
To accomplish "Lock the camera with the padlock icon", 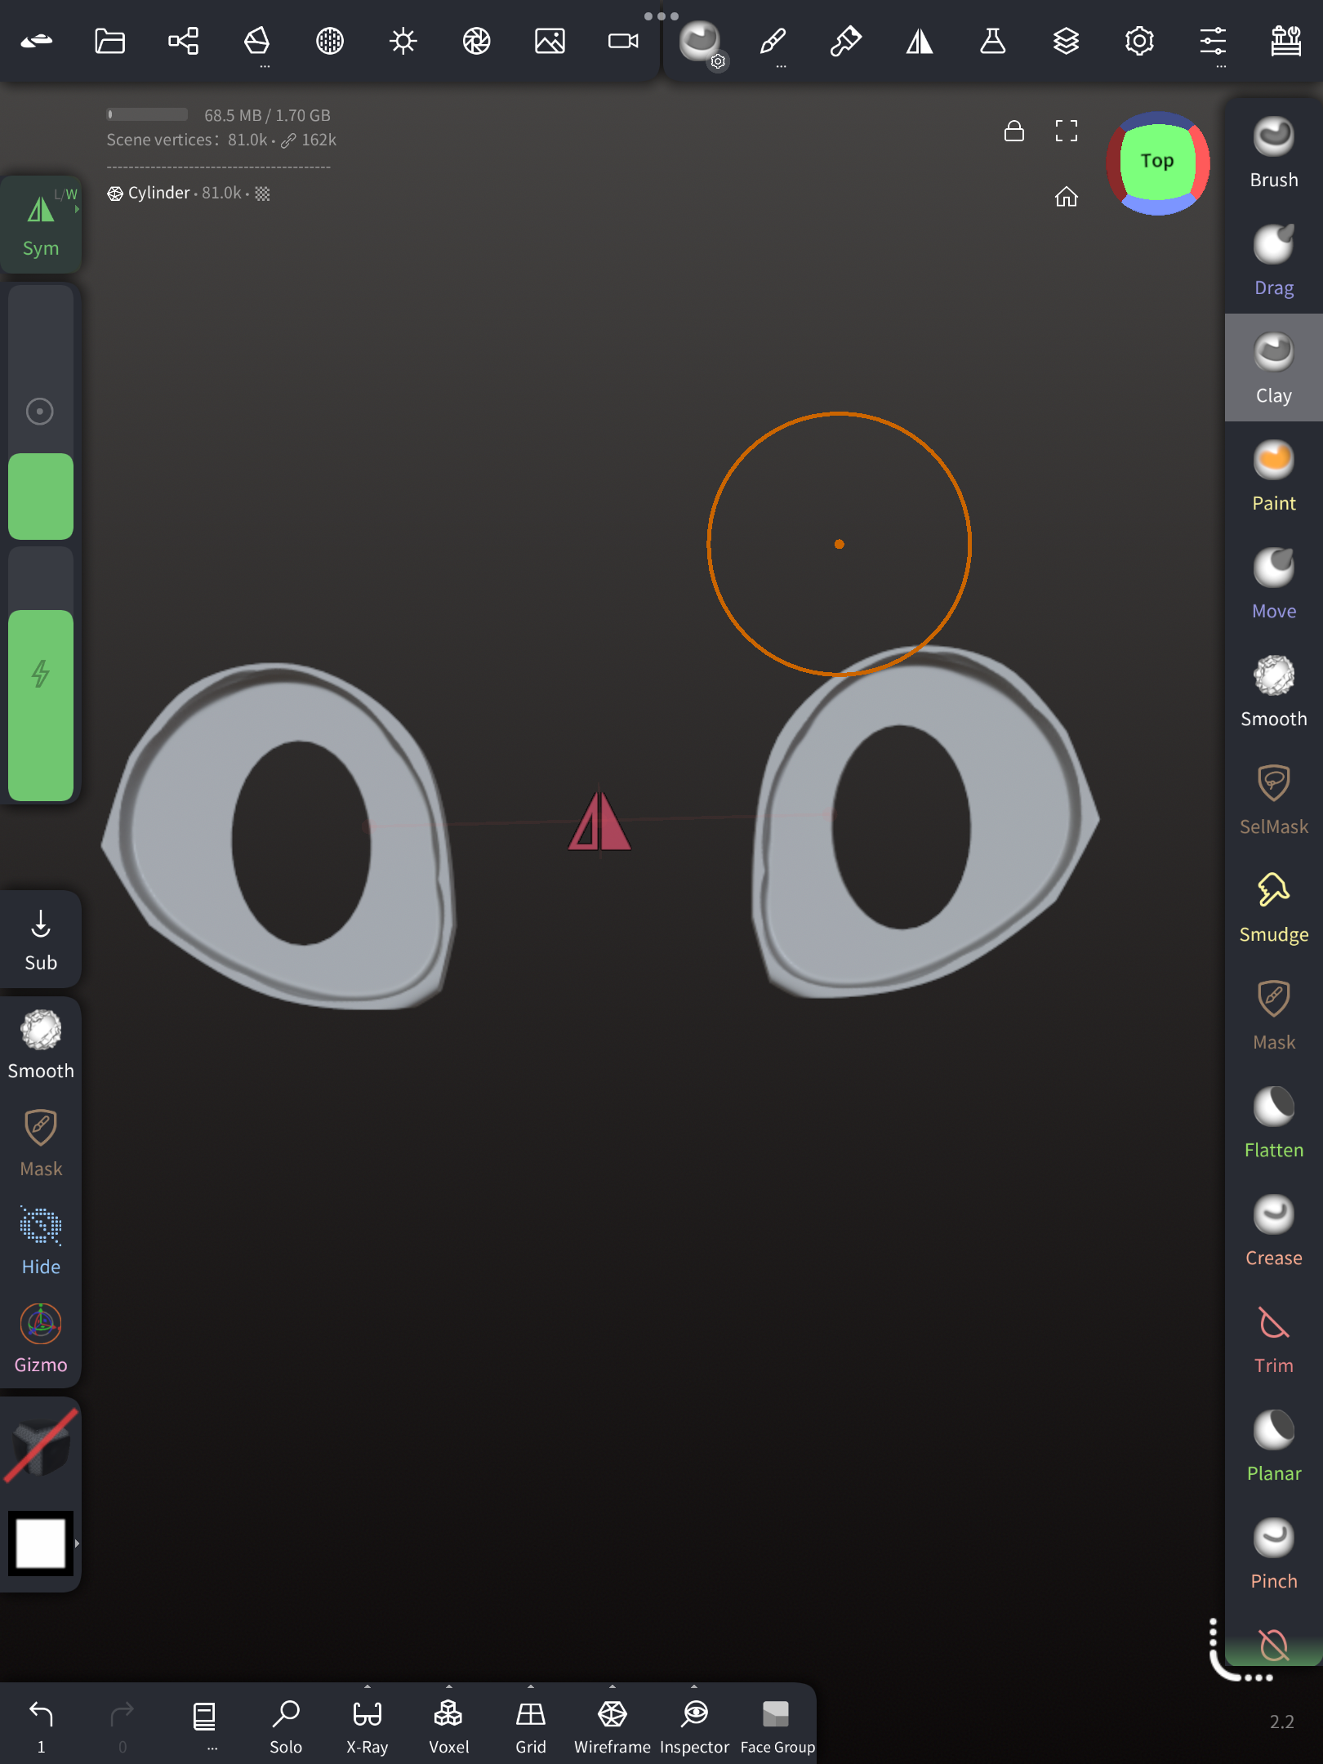I will (x=1014, y=131).
